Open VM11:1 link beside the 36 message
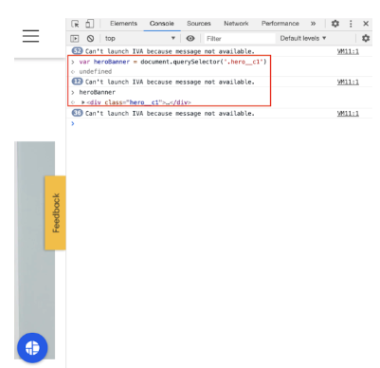The width and height of the screenshot is (380, 368). pos(348,114)
